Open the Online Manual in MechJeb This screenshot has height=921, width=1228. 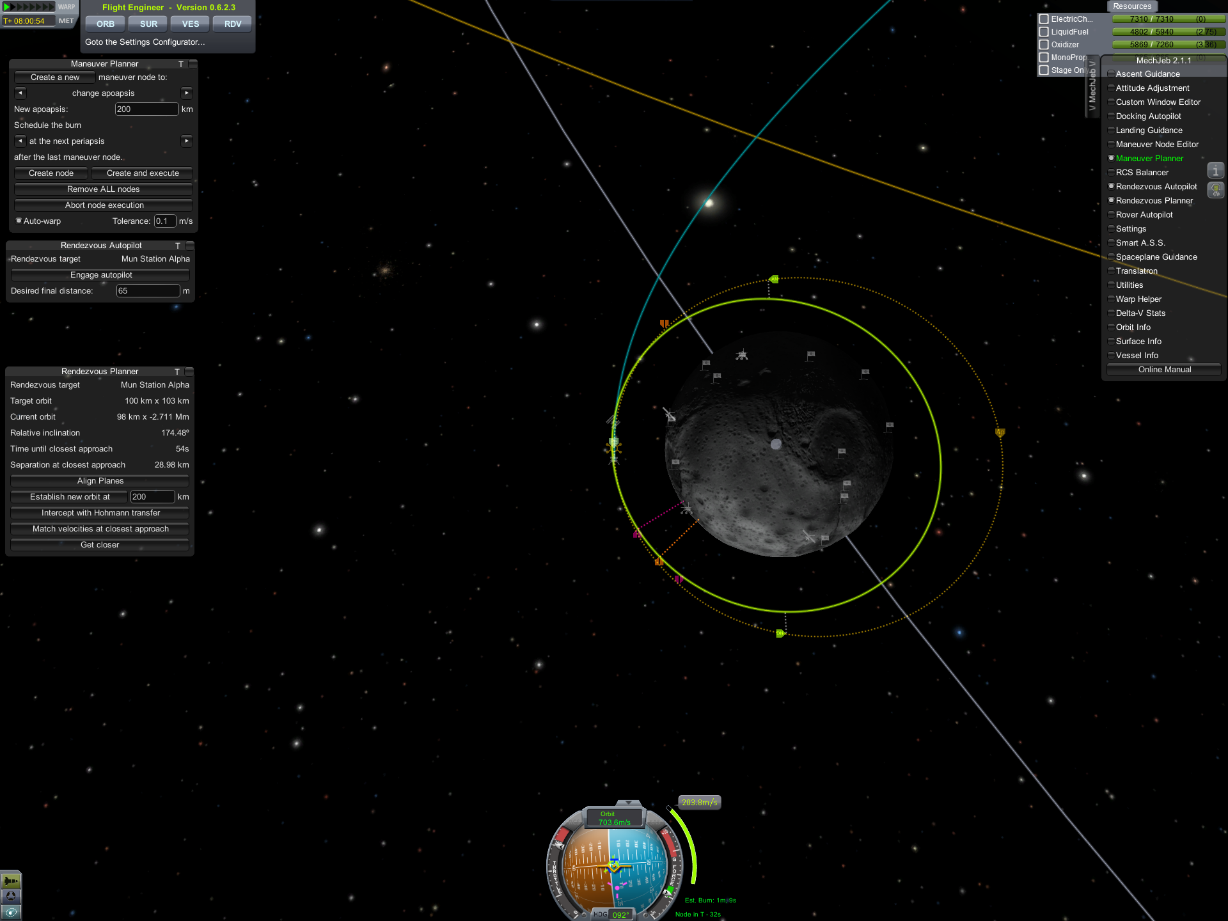click(1164, 370)
